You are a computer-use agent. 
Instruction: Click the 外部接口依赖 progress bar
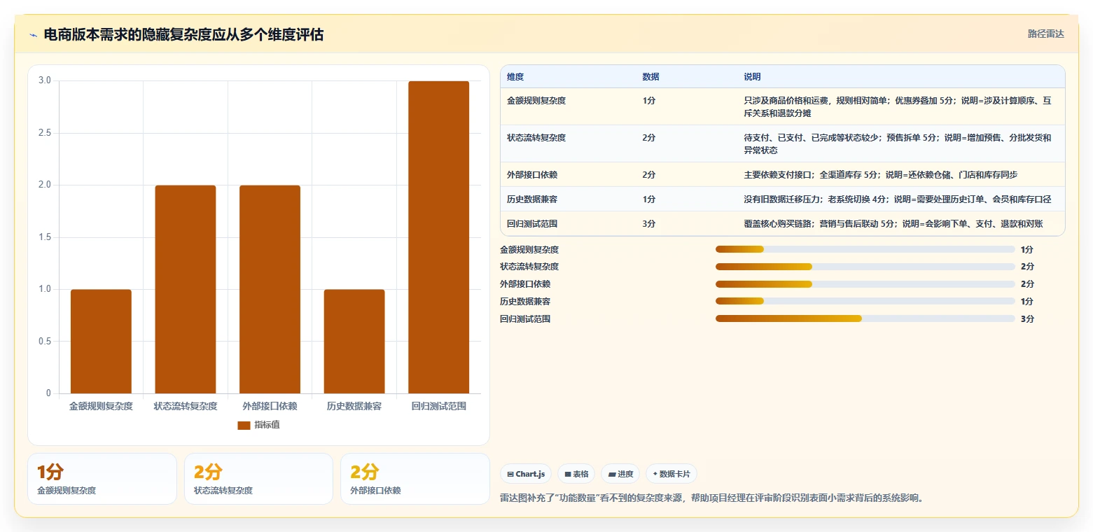click(865, 284)
